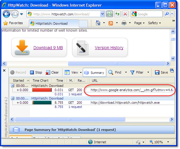Open a new blank browser tab
Image resolution: width=180 pixels, height=149 pixels.
point(83,24)
